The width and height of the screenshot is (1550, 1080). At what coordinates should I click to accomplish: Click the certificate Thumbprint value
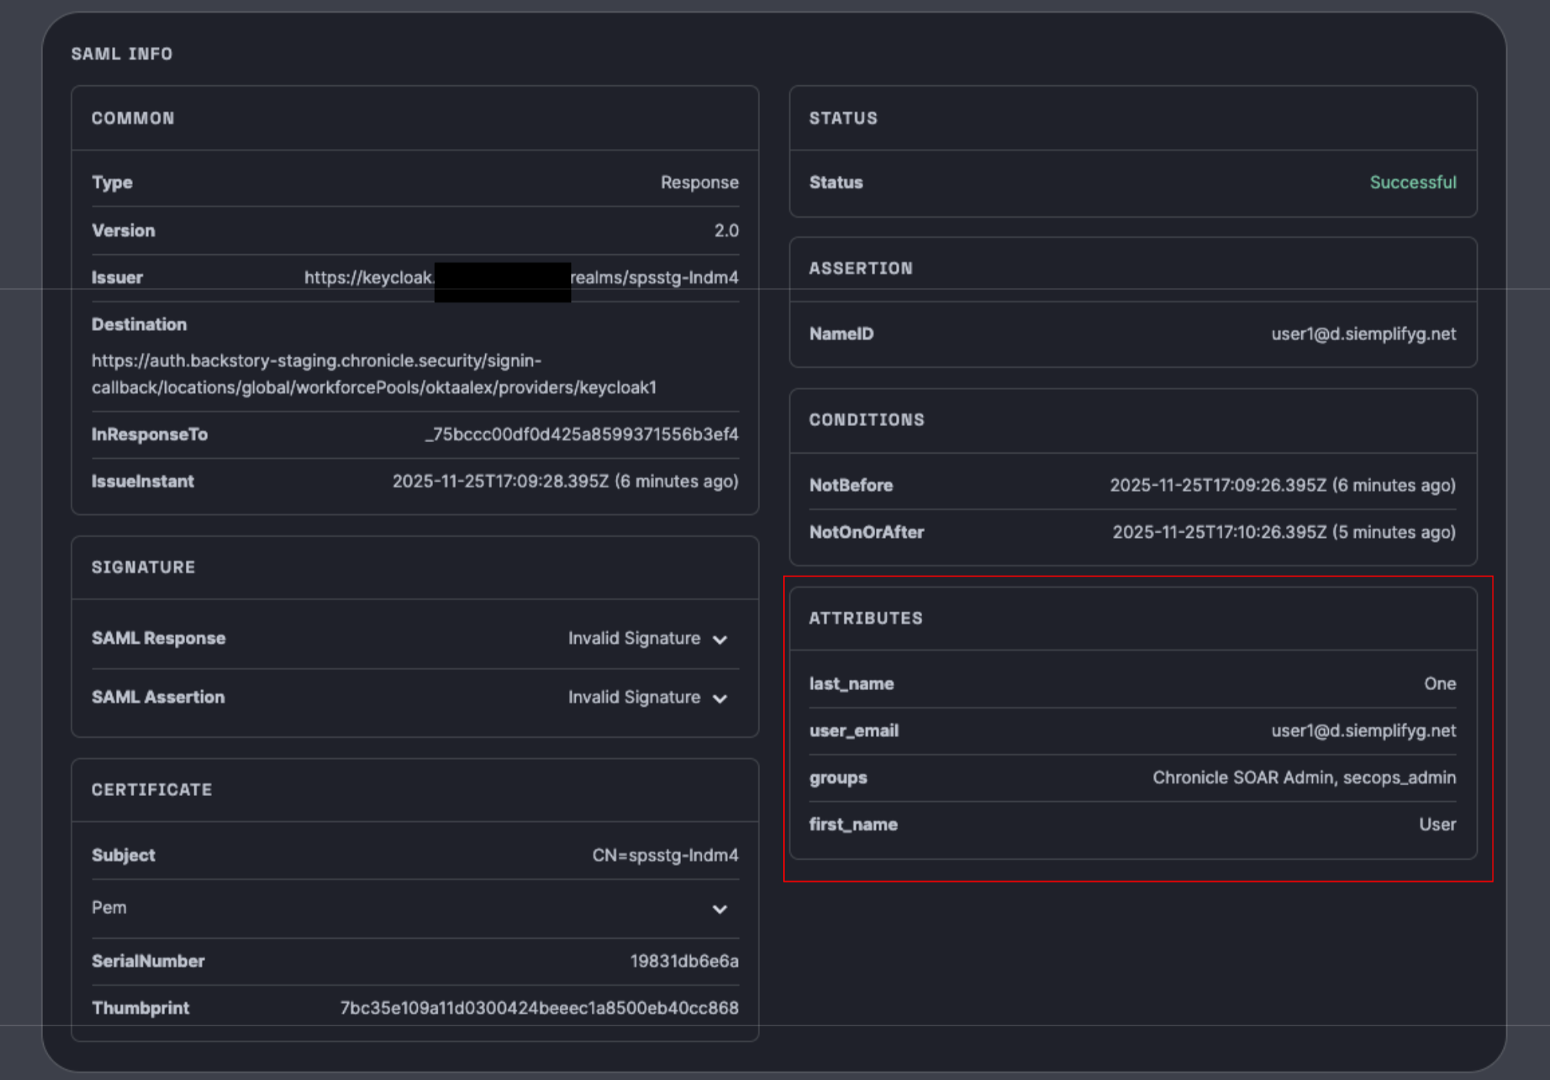coord(539,1008)
